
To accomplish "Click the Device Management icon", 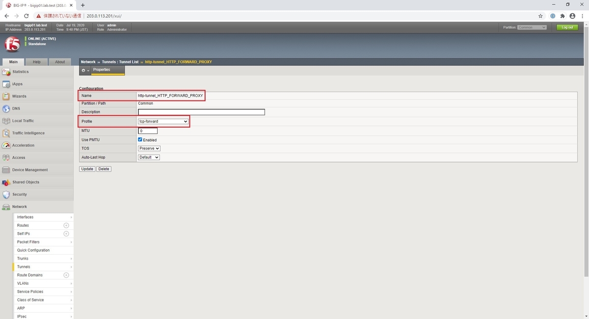I will click(7, 170).
